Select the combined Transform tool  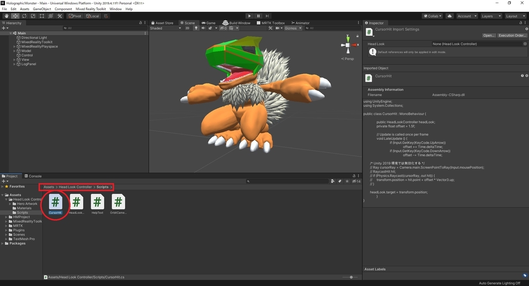pyautogui.click(x=50, y=16)
